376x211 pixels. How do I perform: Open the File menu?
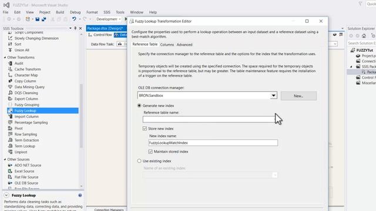pyautogui.click(x=5, y=12)
